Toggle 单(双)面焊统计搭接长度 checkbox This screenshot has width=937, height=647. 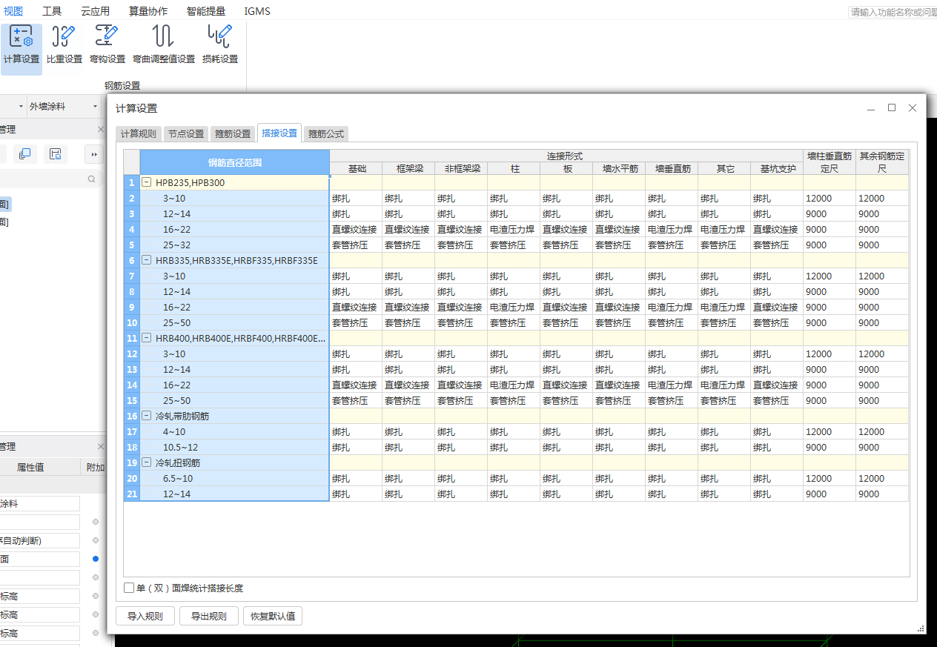(130, 588)
